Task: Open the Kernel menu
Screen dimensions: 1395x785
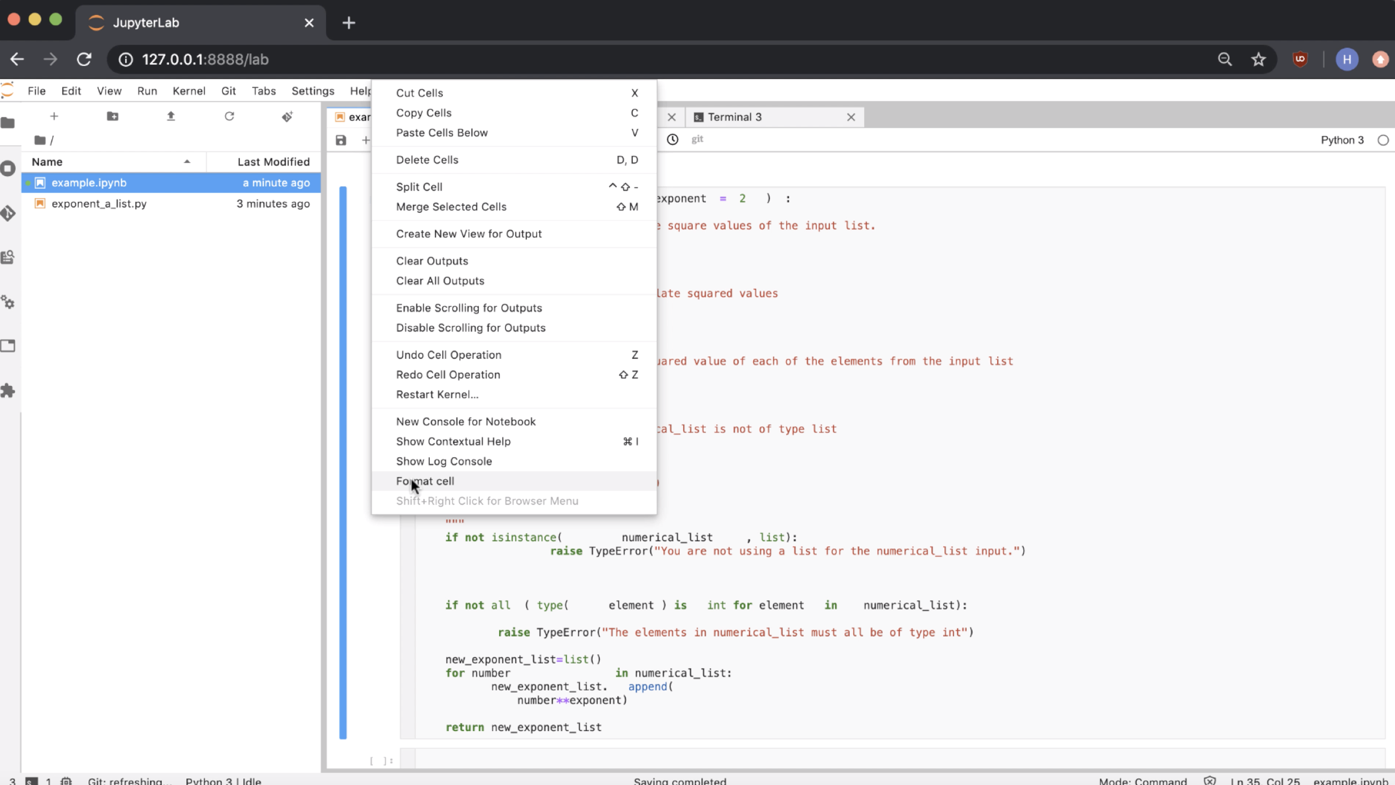Action: [189, 91]
